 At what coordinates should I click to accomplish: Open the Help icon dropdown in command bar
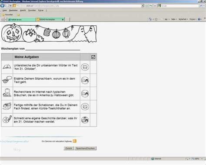tap(200, 19)
